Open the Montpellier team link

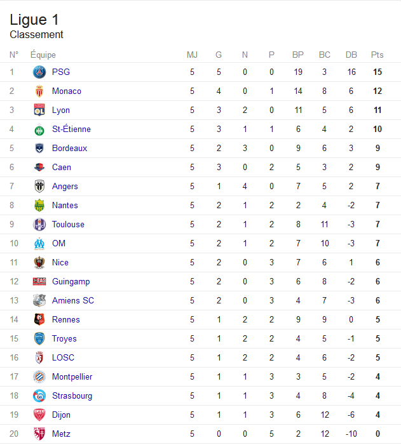(x=72, y=377)
